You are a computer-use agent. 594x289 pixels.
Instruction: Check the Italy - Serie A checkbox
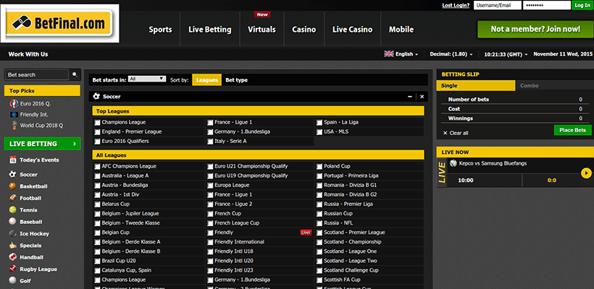click(x=210, y=142)
